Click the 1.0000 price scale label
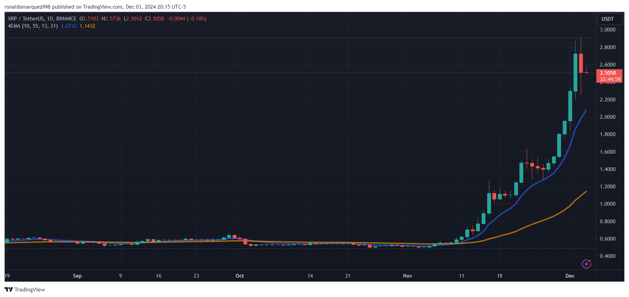The image size is (629, 297). tap(608, 204)
